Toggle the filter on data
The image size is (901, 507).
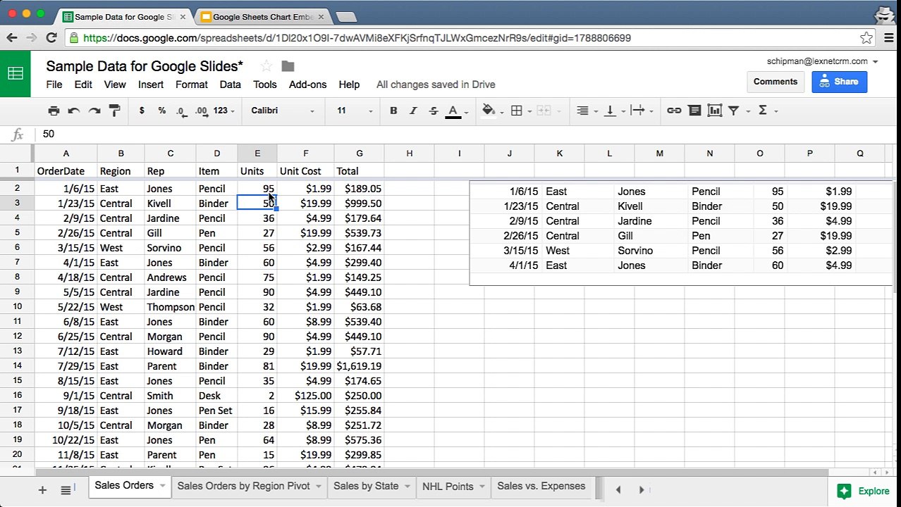coord(733,111)
